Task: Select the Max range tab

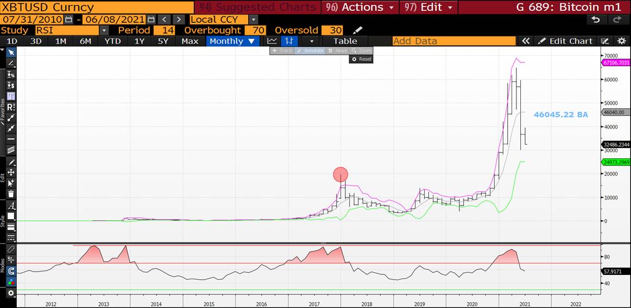Action: point(190,41)
